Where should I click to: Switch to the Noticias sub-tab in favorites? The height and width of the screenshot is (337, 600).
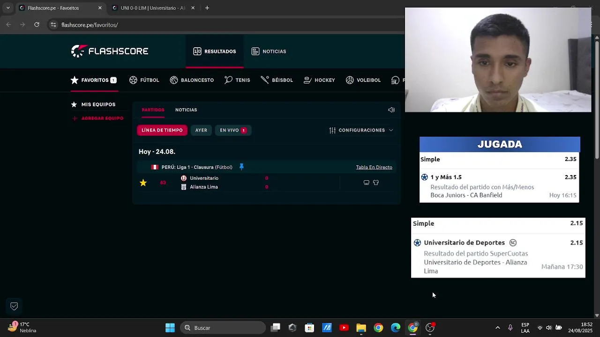tap(186, 110)
